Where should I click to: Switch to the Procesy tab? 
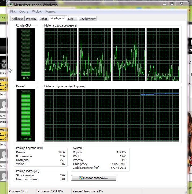pyautogui.click(x=31, y=19)
